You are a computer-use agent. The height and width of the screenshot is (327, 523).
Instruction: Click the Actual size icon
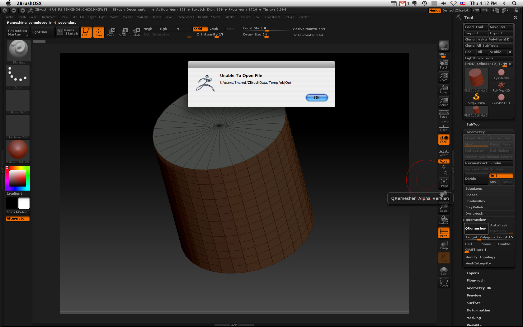(444, 89)
